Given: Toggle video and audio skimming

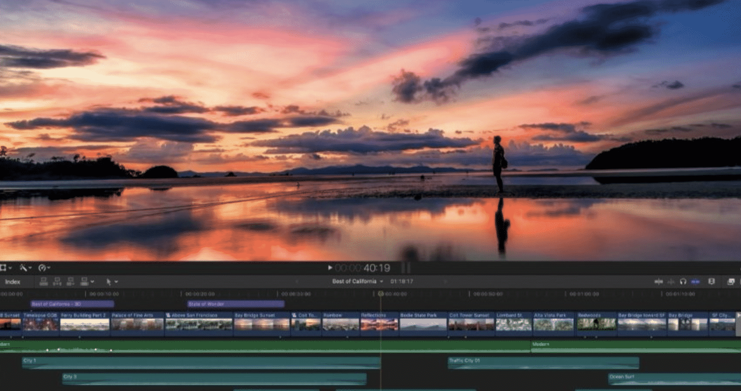Looking at the screenshot, I should pos(658,282).
